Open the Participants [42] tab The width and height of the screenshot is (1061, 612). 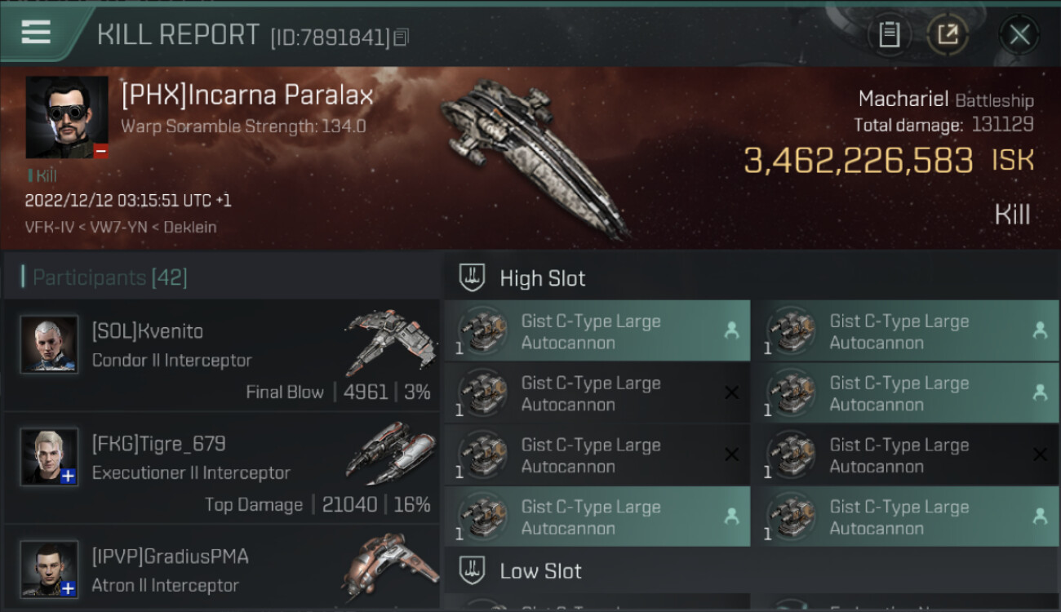pos(109,277)
